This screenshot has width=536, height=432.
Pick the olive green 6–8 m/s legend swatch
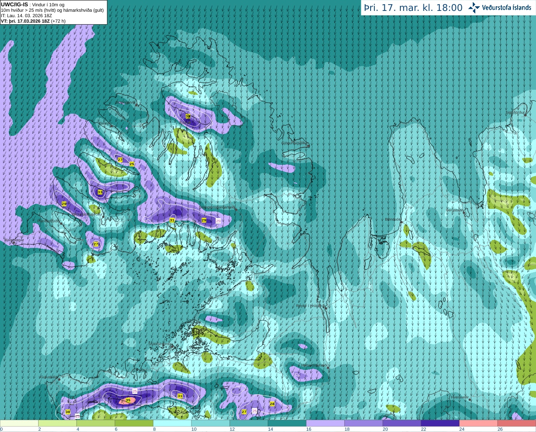(x=134, y=424)
